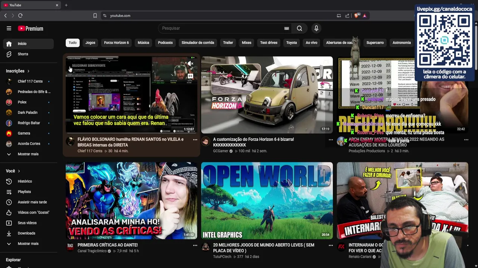This screenshot has width=478, height=268.
Task: Open the YouTube hamburger guide menu
Action: coord(9,28)
